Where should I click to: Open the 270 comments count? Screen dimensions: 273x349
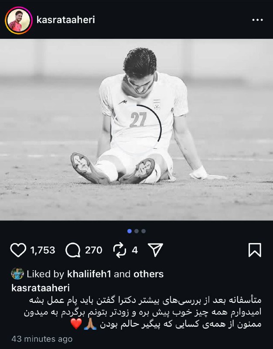click(94, 250)
